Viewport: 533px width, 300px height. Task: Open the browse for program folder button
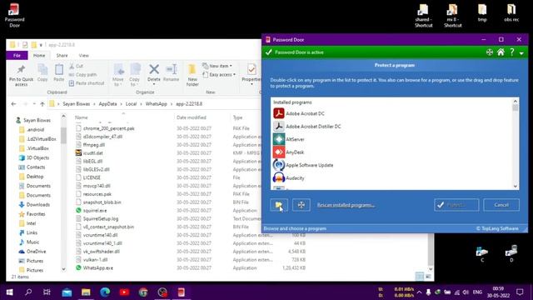point(279,205)
